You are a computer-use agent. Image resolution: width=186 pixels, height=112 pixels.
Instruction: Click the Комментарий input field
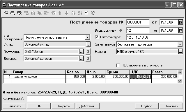tap(105, 99)
